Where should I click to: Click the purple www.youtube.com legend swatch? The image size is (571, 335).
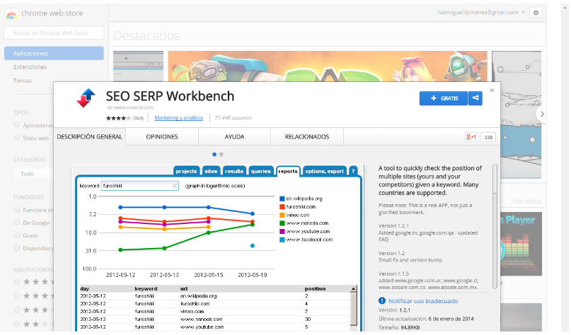point(282,231)
